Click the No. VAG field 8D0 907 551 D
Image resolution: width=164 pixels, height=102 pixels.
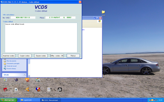[x=23, y=18]
